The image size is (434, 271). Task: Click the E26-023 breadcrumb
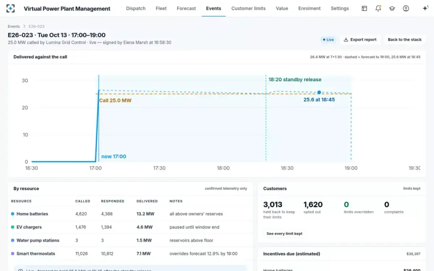[37, 26]
